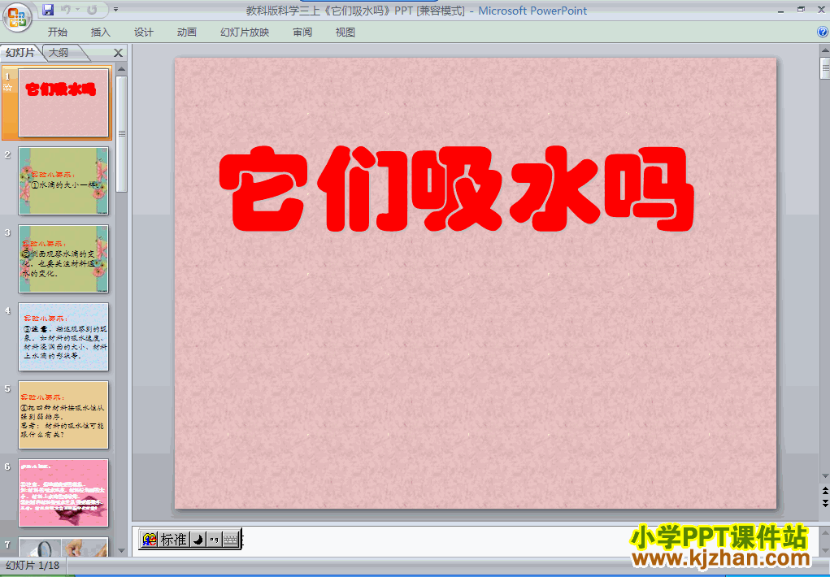Viewport: 830px width, 577px height.
Task: Click thumbnail pane scroll down arrow
Action: (122, 550)
